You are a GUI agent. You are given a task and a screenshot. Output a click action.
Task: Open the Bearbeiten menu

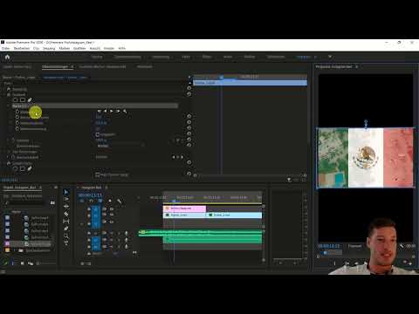22,48
